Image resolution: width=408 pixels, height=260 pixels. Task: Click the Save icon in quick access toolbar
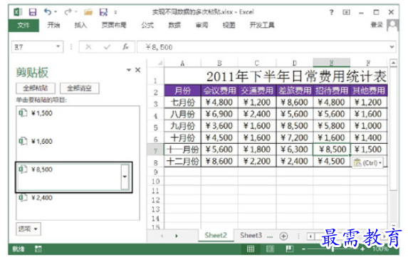(33, 12)
